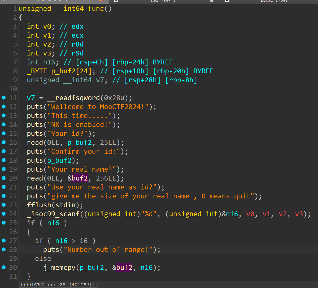This screenshot has width=318, height=288.
Task: Toggle breakpoint dot on line 14
Action: tap(4, 125)
